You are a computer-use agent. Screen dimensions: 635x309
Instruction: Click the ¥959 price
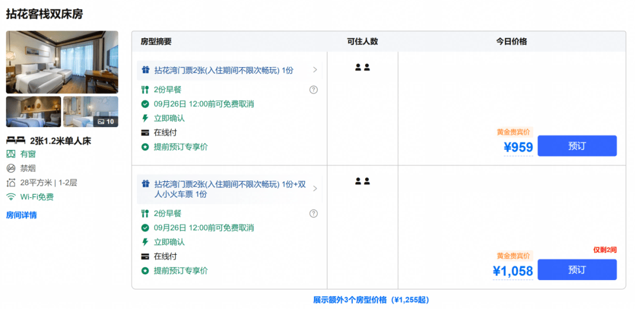pos(519,148)
